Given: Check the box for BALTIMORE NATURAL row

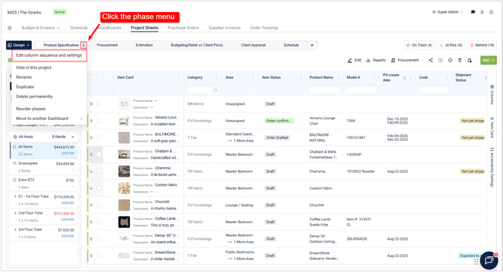Looking at the screenshot, I should [x=99, y=138].
